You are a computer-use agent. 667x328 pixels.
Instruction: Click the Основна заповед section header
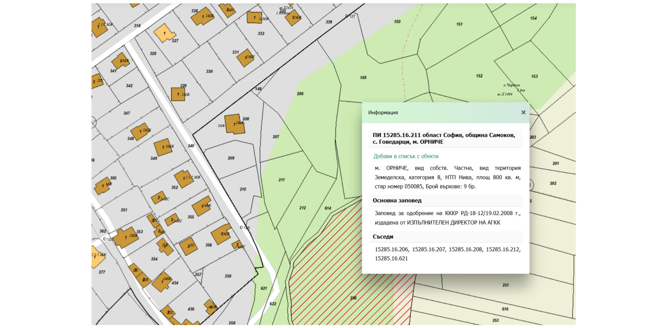[x=397, y=200]
